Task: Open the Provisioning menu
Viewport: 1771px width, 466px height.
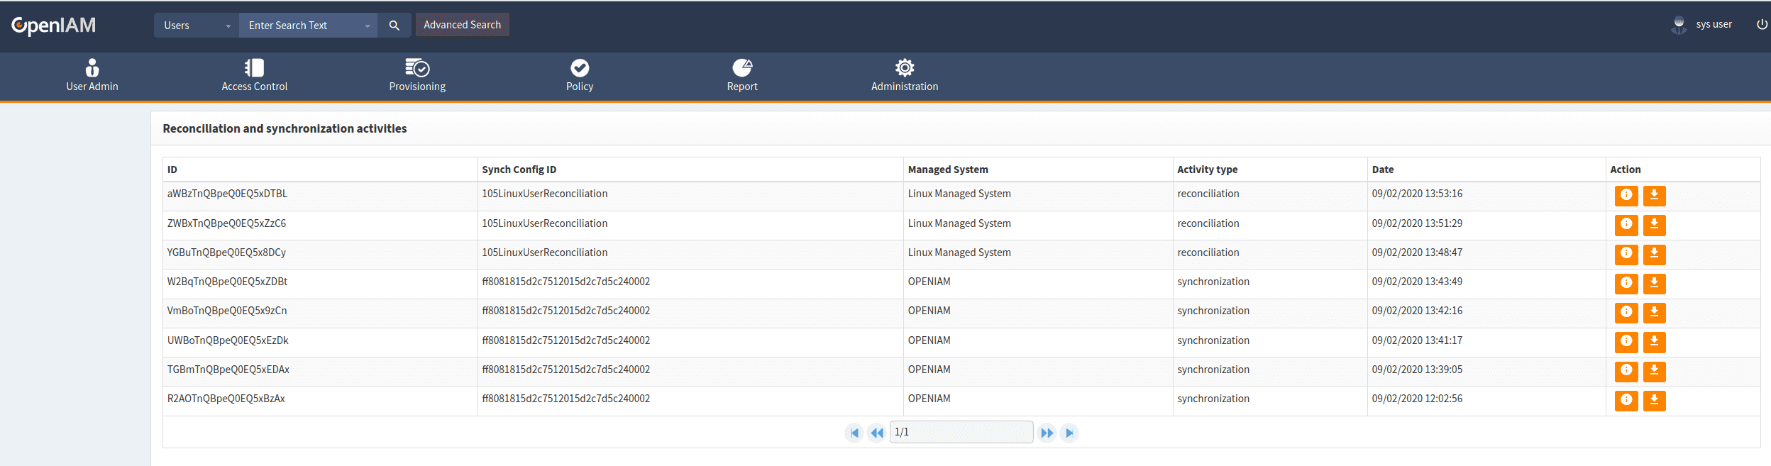Action: coord(417,75)
